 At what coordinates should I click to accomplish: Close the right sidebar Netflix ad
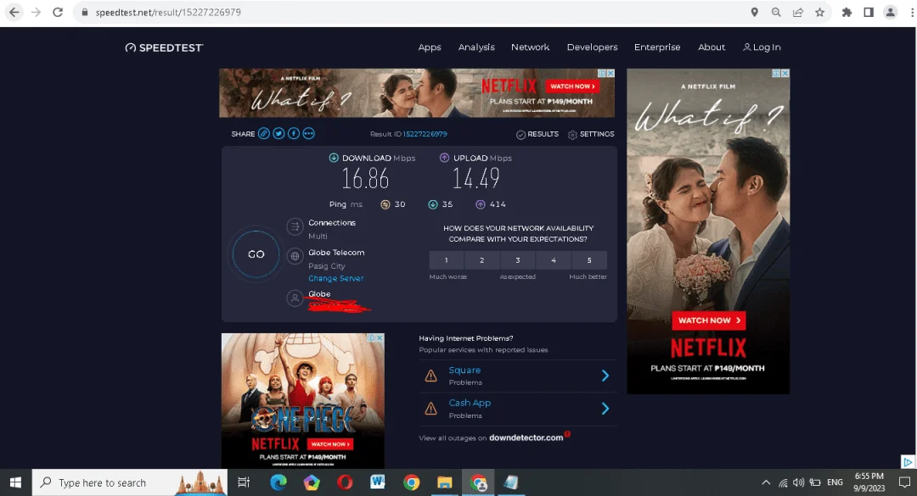tap(785, 73)
